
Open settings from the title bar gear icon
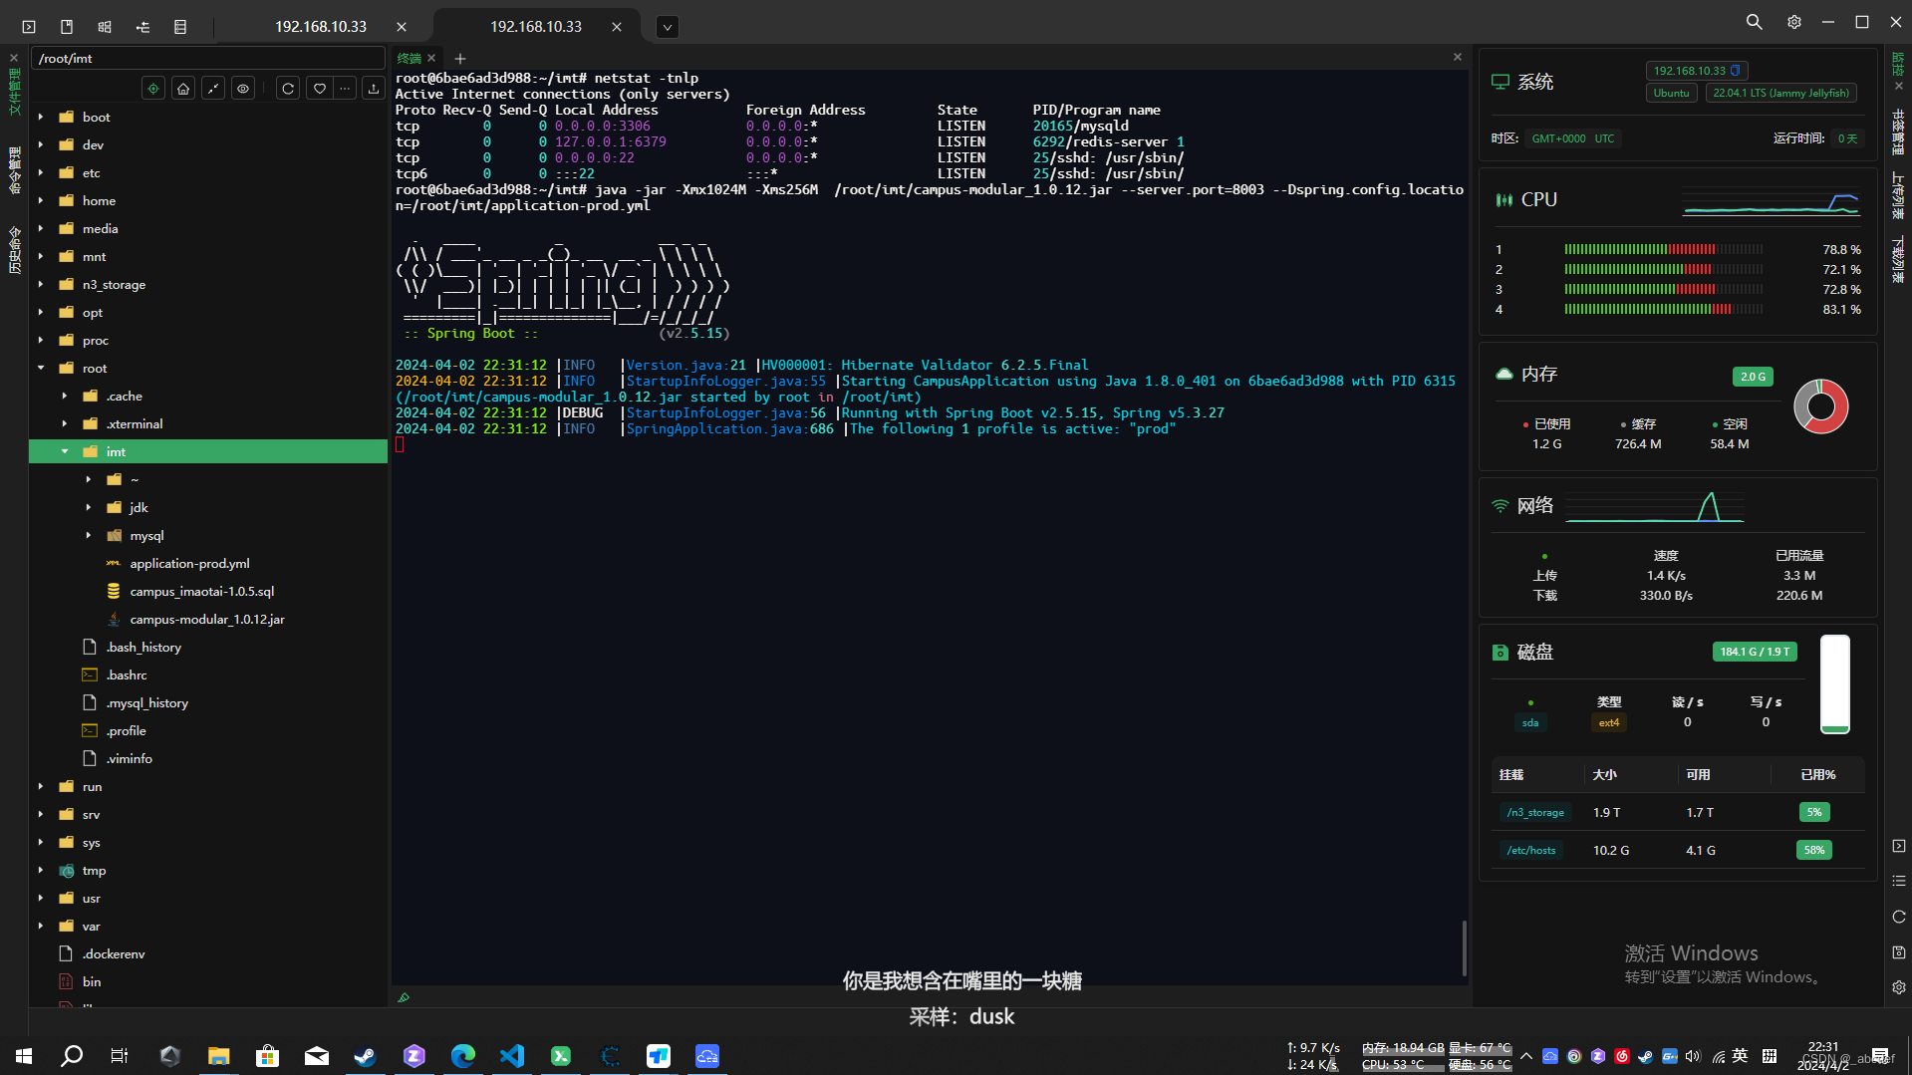coord(1794,22)
